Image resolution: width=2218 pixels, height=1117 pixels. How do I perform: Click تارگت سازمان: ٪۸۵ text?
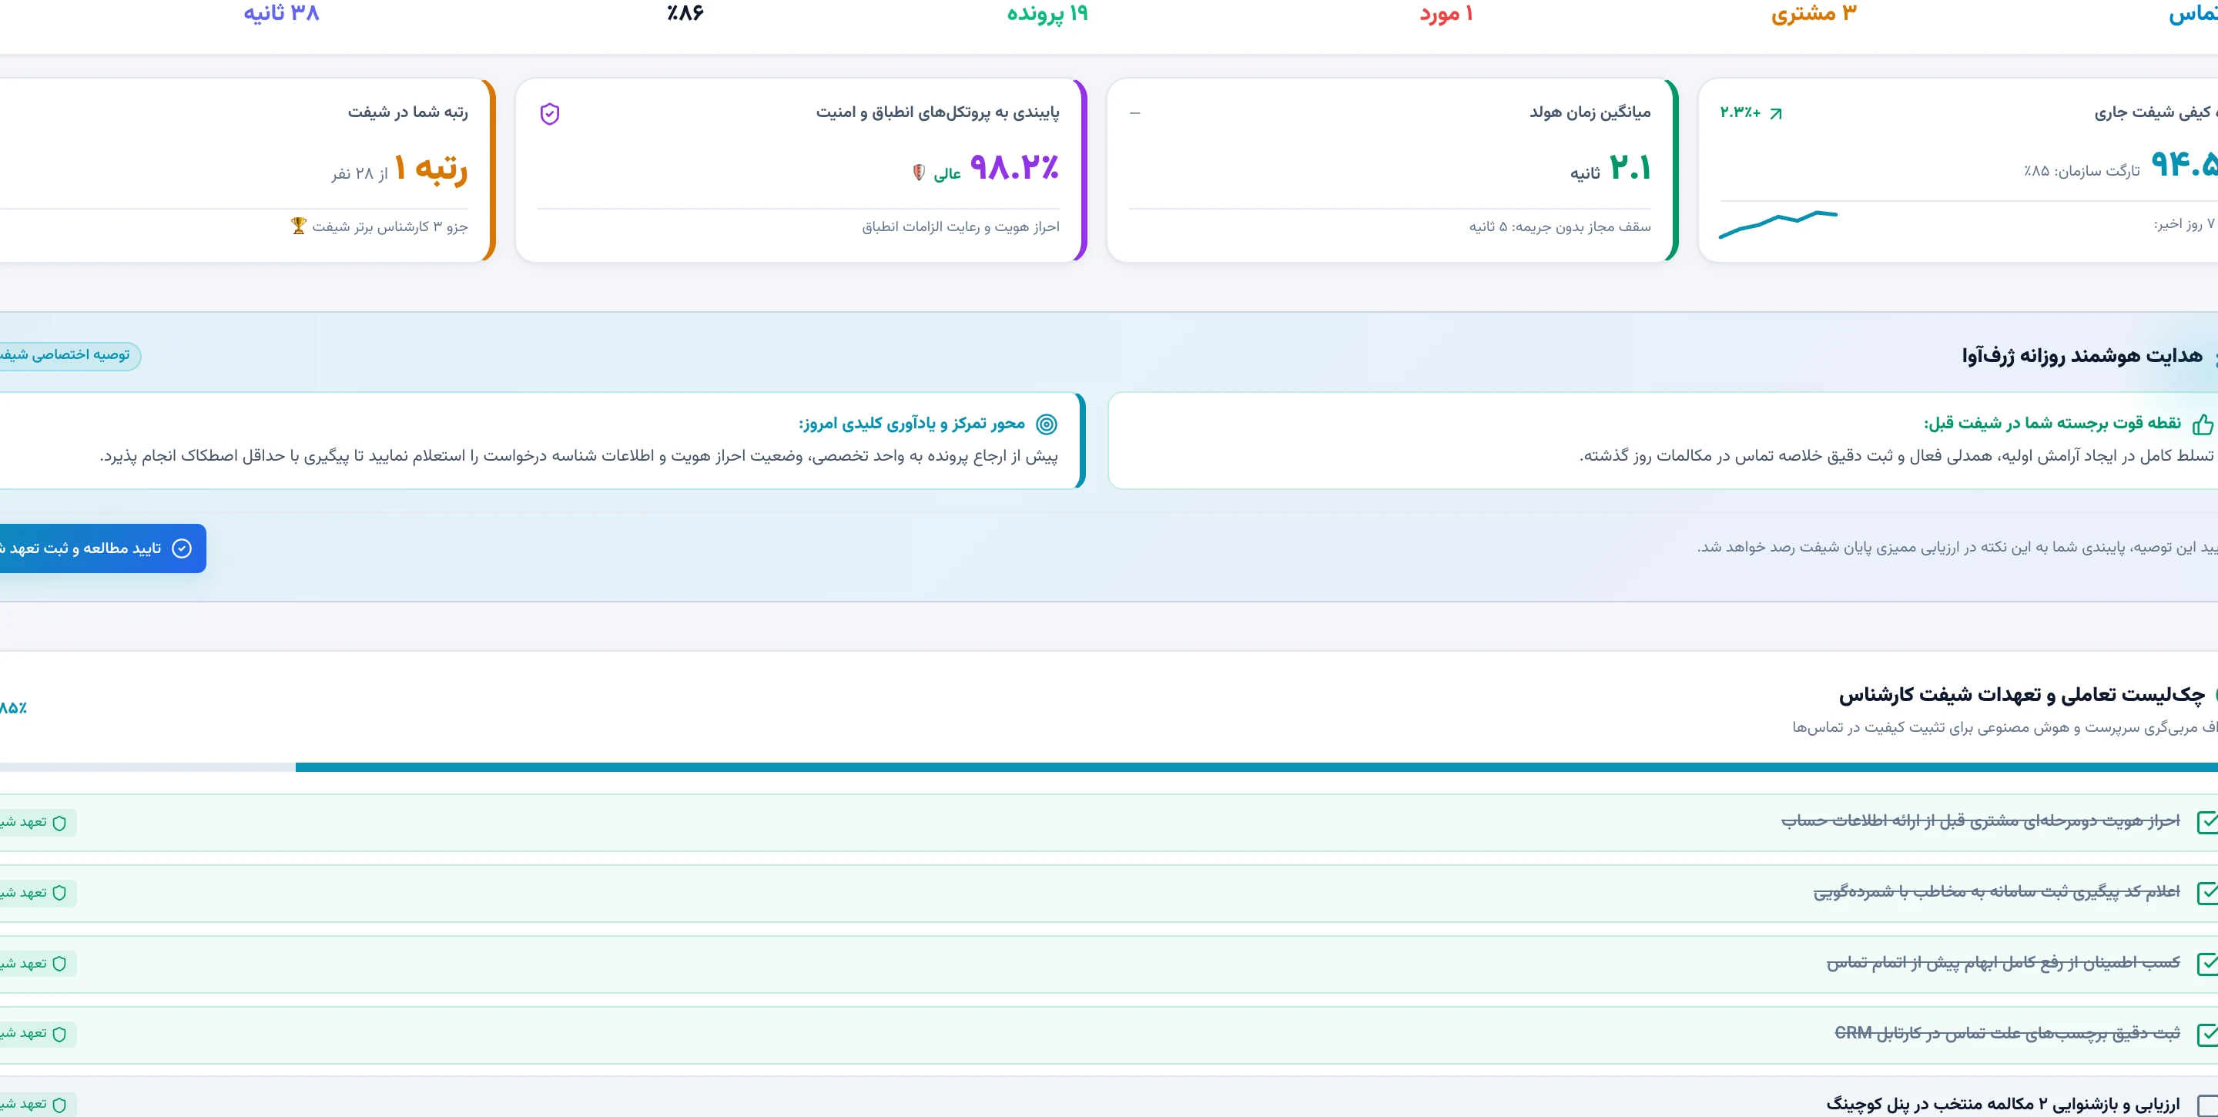click(x=2082, y=170)
